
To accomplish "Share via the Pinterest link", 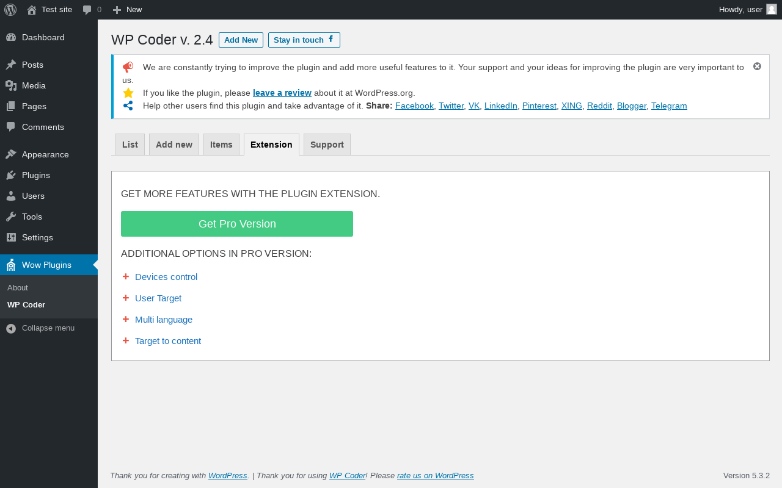I will pos(539,106).
